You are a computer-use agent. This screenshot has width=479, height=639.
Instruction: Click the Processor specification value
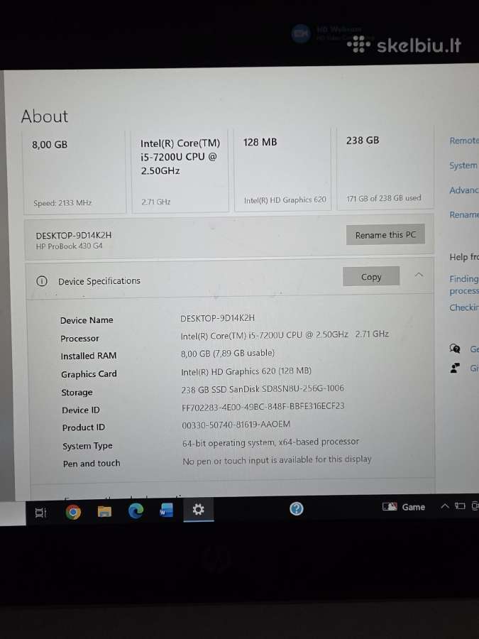pos(285,334)
